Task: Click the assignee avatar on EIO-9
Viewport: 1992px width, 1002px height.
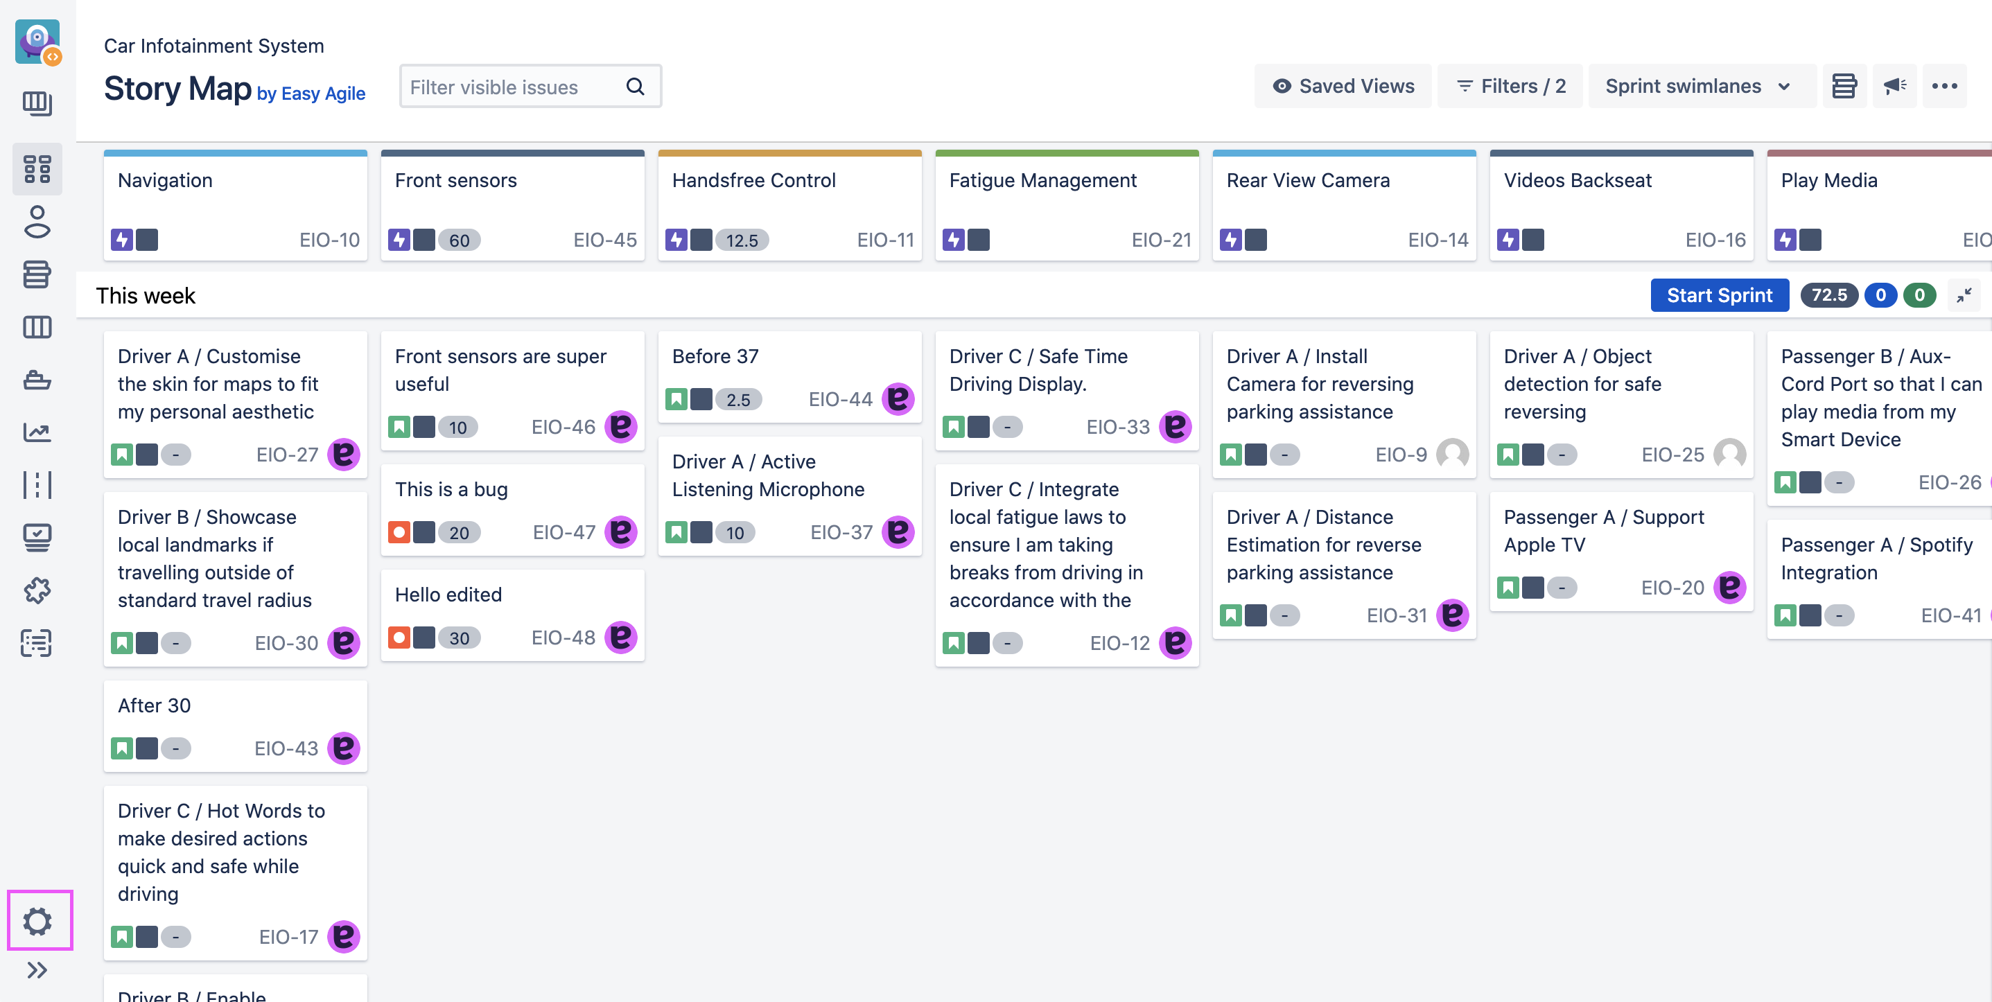Action: pyautogui.click(x=1452, y=454)
